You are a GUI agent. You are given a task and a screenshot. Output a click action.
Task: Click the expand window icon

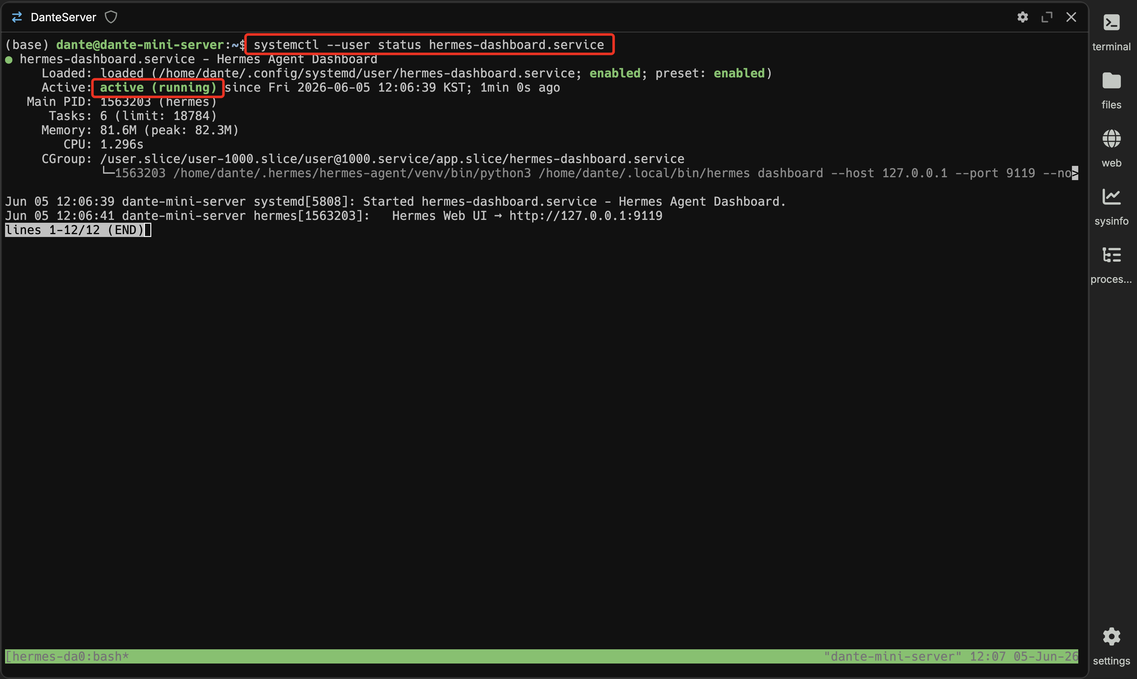pyautogui.click(x=1047, y=17)
